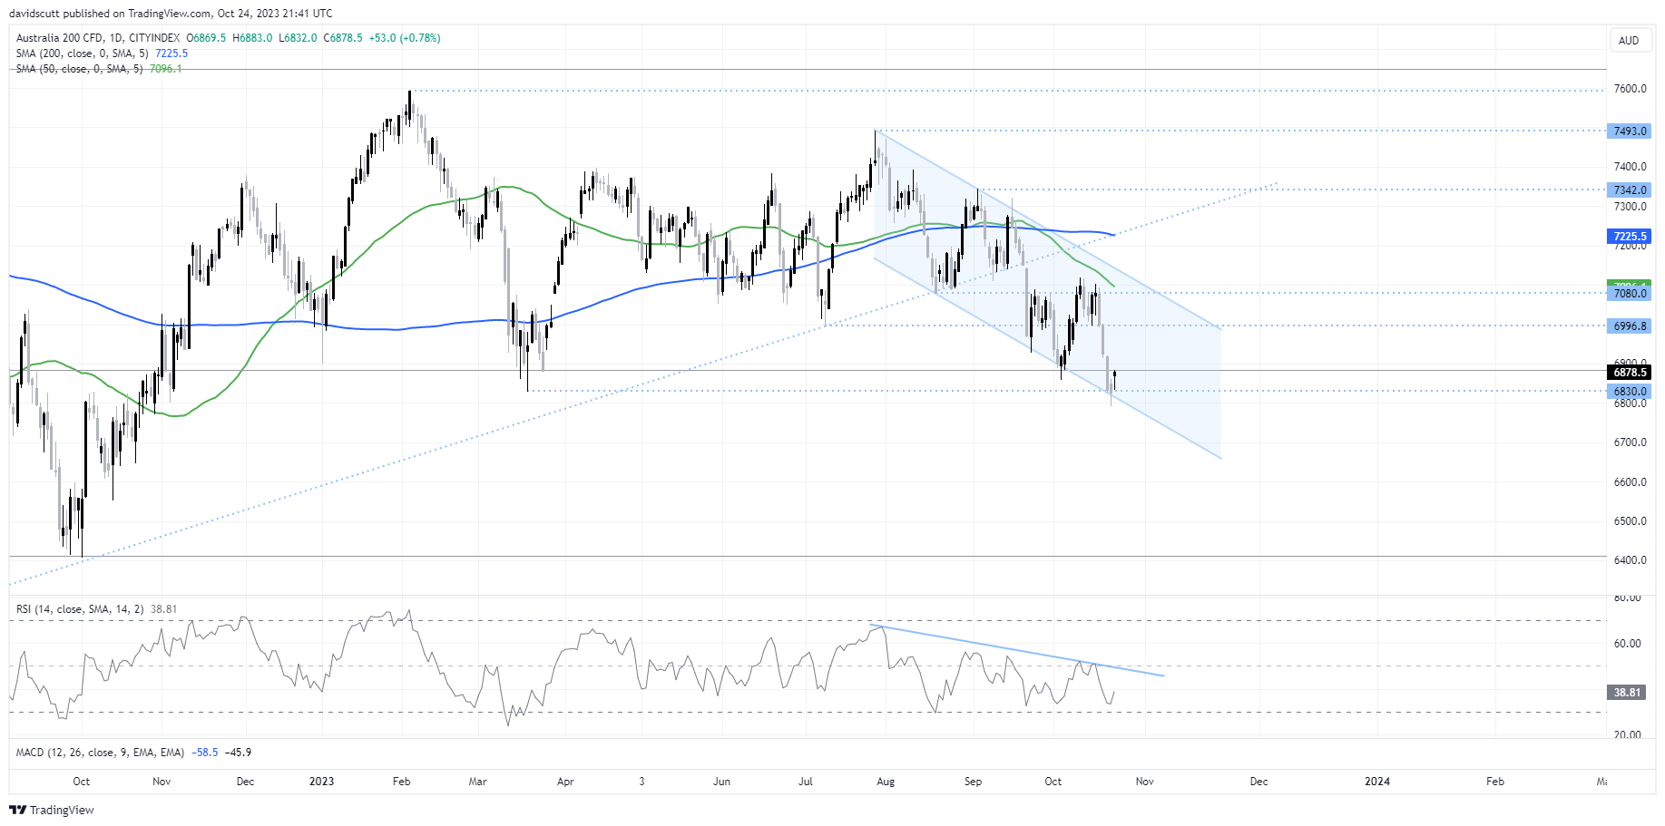
Task: Click the 6996.8 price level label
Action: click(1630, 326)
